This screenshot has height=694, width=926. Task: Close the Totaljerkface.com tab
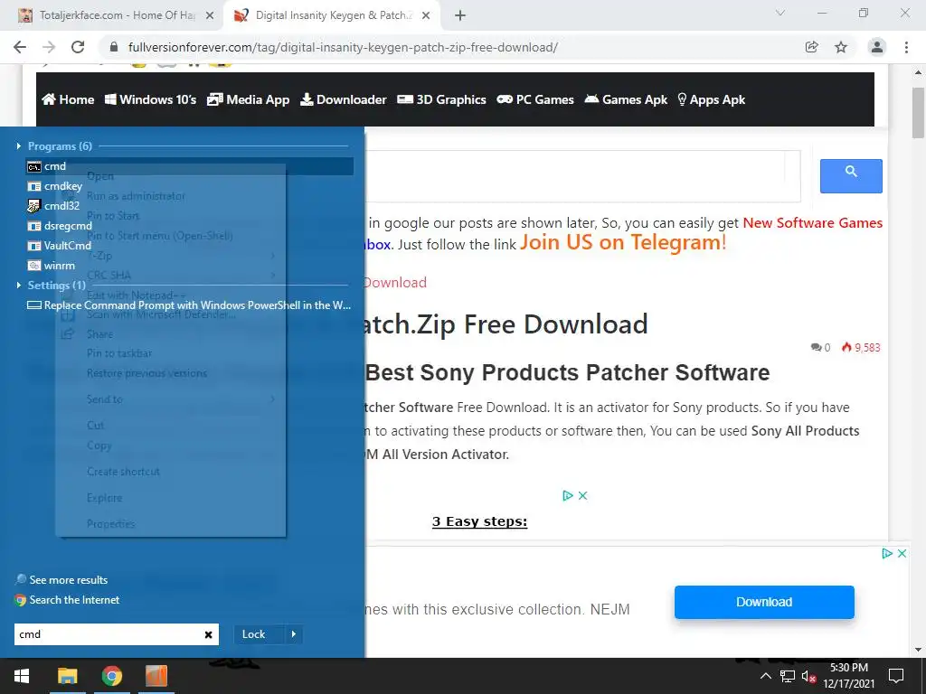210,16
